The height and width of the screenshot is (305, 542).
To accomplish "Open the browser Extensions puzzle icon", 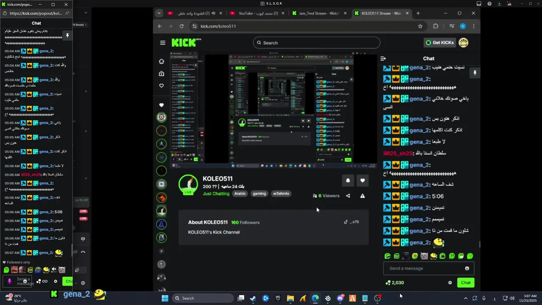I will (436, 26).
